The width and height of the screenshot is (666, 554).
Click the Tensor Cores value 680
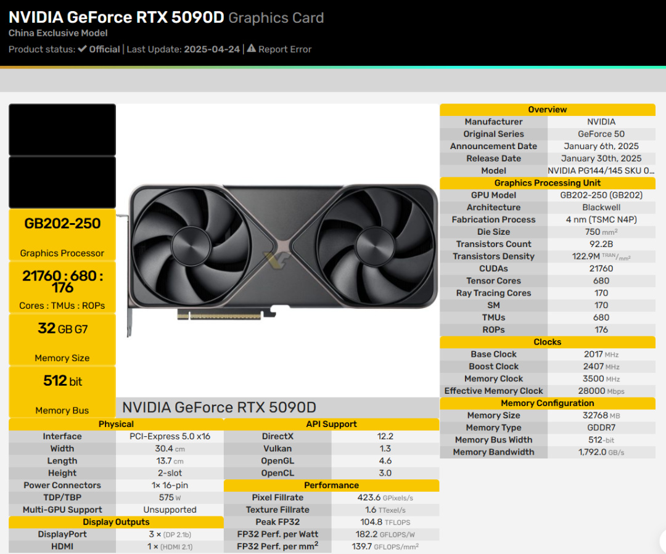(x=601, y=281)
